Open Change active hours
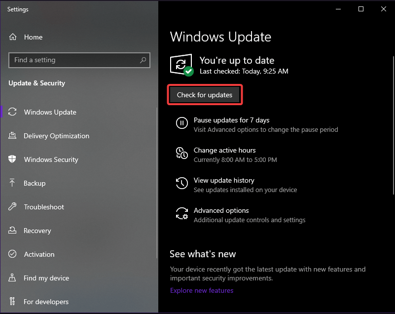Screen dimensions: 395x314 pos(224,150)
